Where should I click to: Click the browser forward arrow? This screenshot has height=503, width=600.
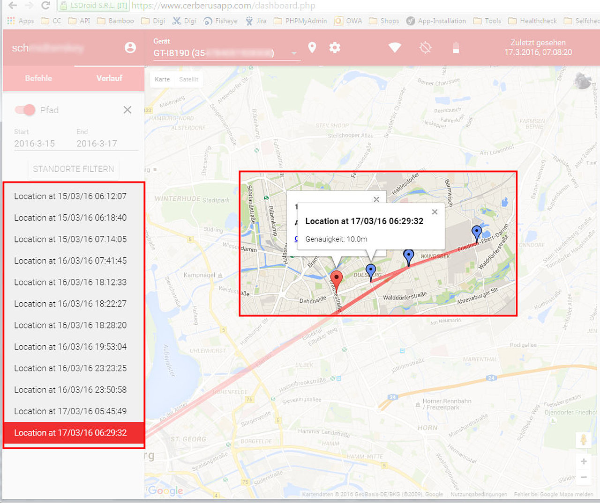tap(29, 6)
